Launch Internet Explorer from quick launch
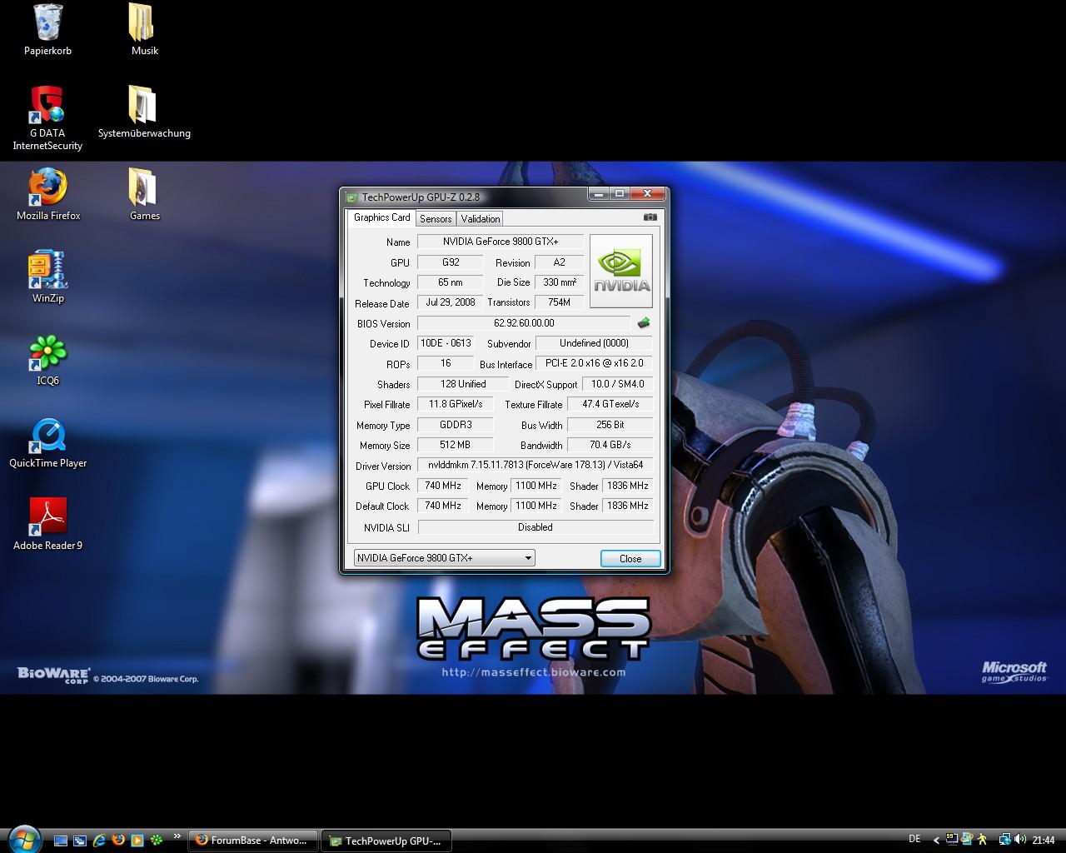 click(99, 841)
